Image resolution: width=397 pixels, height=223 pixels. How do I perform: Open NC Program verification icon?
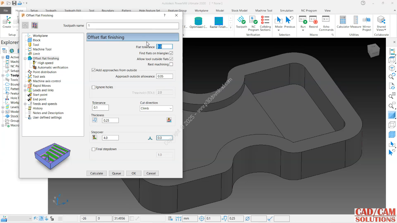(253, 21)
